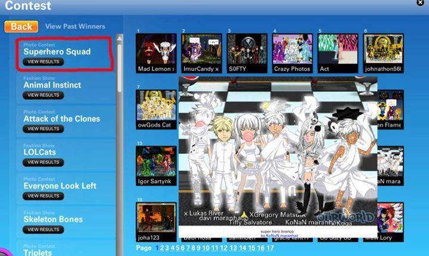Go to results page 2

click(x=162, y=248)
